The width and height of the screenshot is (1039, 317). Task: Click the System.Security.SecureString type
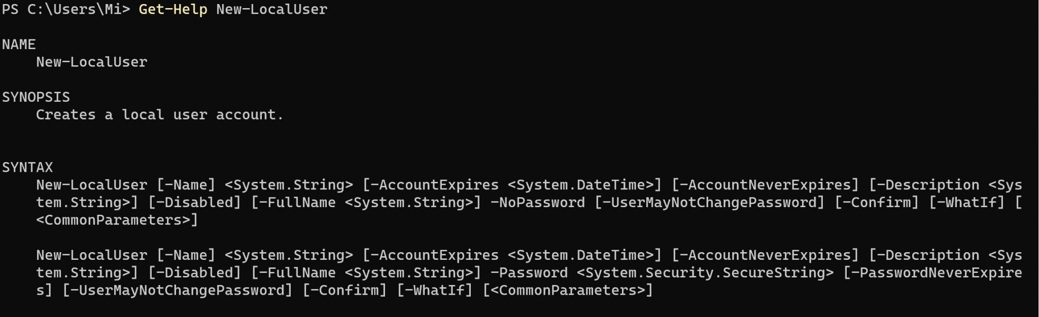click(705, 273)
